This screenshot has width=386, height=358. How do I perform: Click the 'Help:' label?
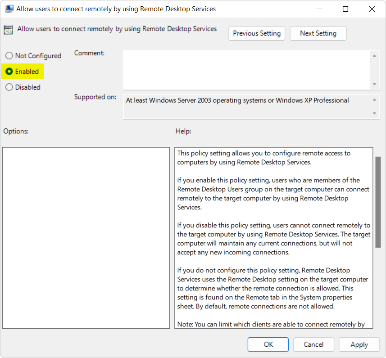click(x=183, y=131)
